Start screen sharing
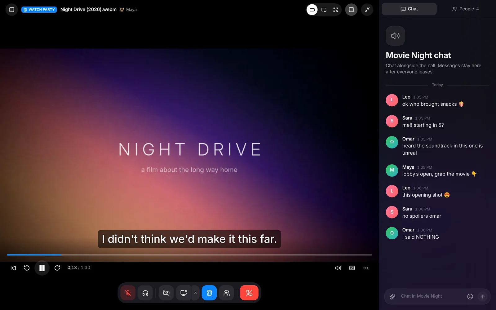 (184, 293)
